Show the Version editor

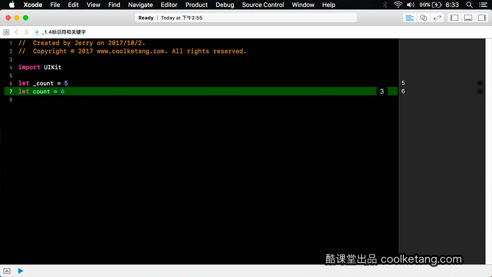click(x=437, y=18)
